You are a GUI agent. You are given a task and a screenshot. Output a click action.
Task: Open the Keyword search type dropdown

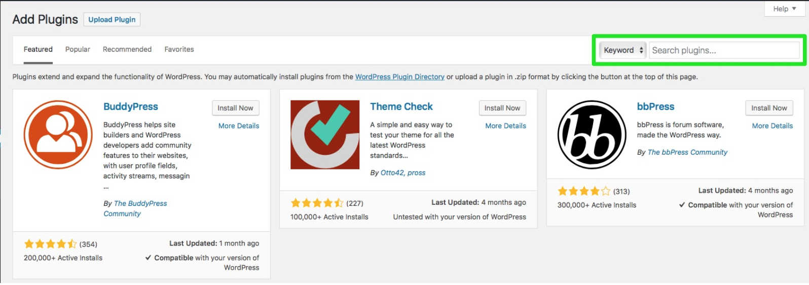[623, 50]
